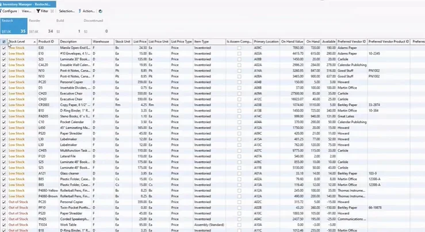This screenshot has height=232, width=425.
Task: Click the circular refresh icon
Action: [x=100, y=11]
